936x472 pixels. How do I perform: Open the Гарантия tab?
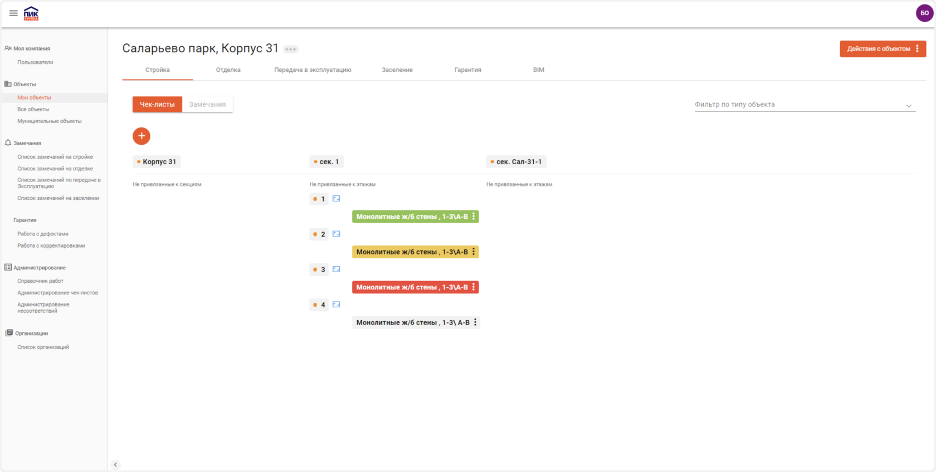click(x=468, y=70)
